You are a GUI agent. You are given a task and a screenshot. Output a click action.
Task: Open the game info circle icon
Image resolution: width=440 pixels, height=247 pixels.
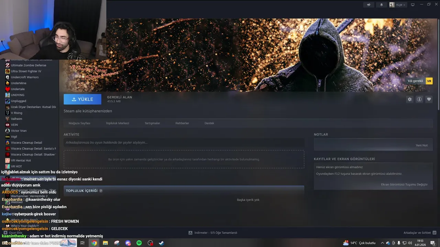pyautogui.click(x=419, y=99)
